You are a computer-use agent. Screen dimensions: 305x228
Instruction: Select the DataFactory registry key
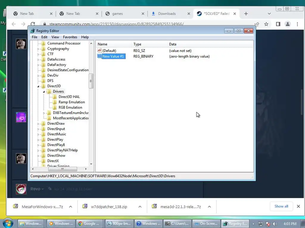[57, 64]
